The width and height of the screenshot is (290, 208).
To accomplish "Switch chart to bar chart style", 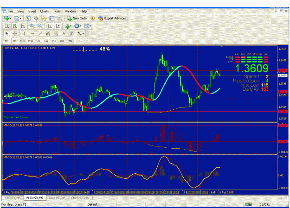I will (x=7, y=26).
